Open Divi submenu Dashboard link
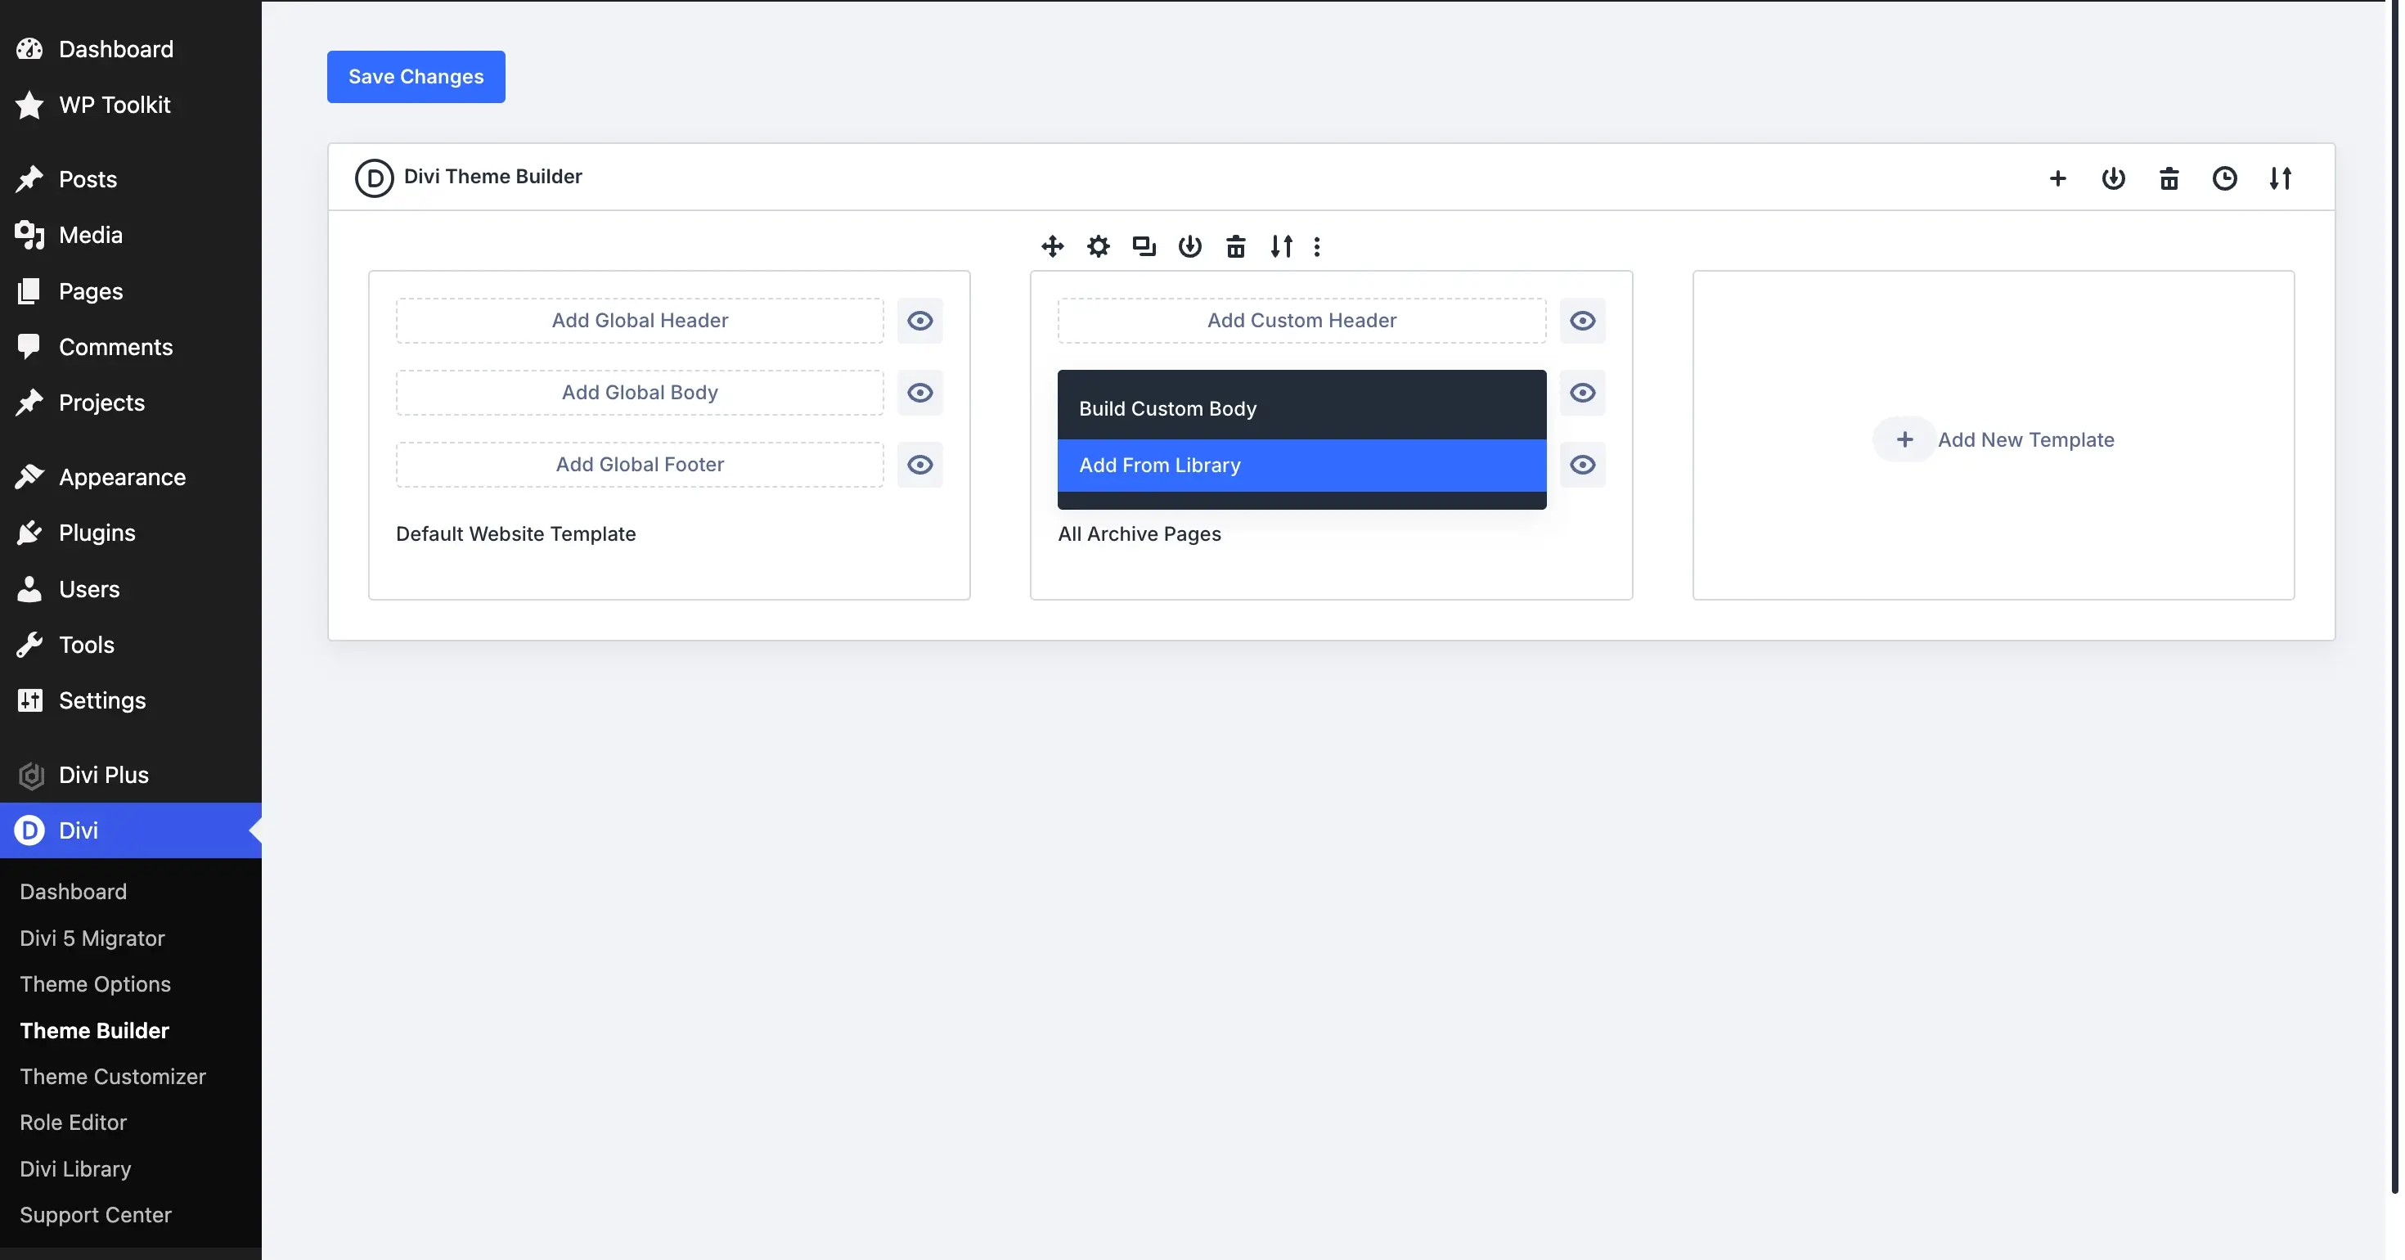Viewport: 2405px width, 1260px height. 73,891
